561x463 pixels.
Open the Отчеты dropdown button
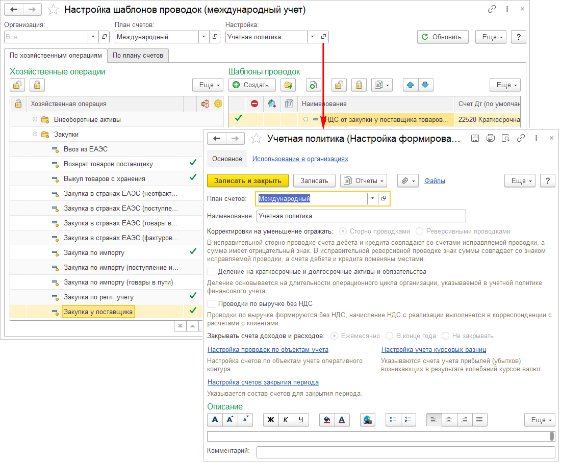[x=364, y=181]
